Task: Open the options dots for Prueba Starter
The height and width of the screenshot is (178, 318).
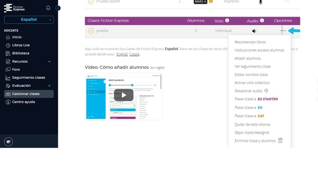Action: tap(286, 1)
